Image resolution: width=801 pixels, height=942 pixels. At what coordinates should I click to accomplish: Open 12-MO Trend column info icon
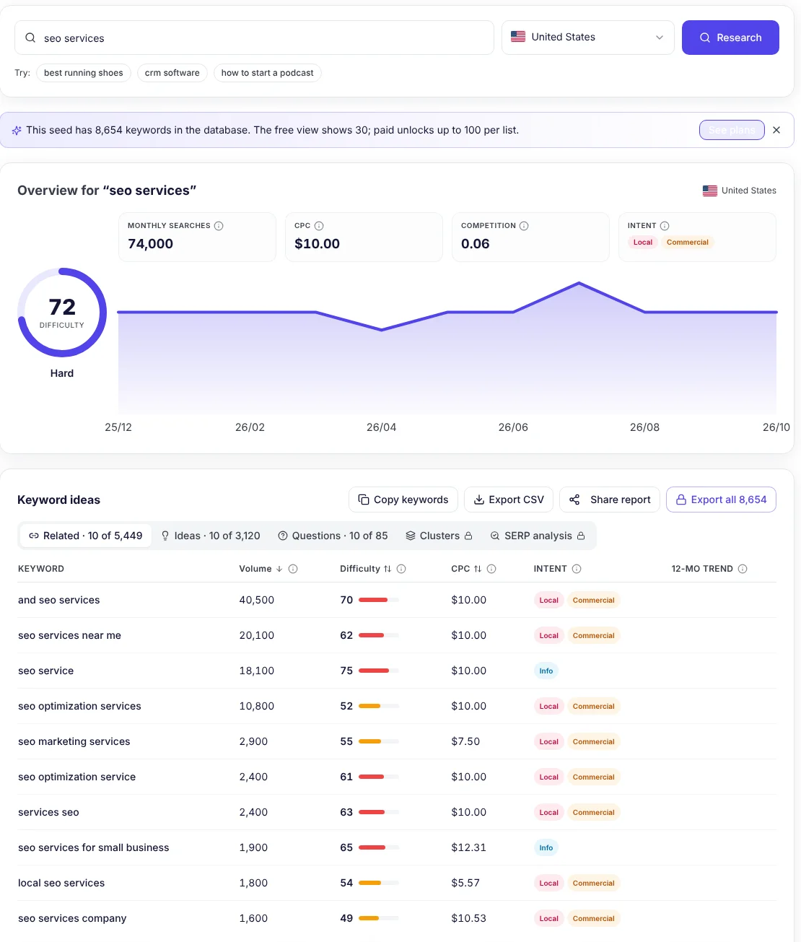(x=743, y=569)
